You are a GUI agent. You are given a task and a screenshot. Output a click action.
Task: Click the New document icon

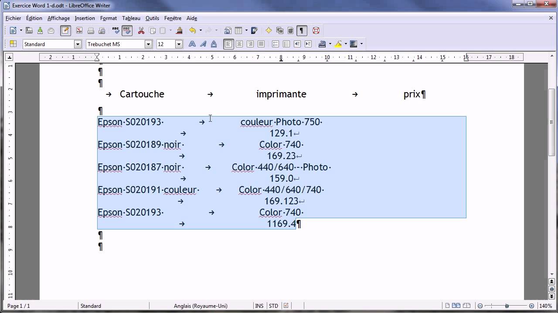(13, 30)
